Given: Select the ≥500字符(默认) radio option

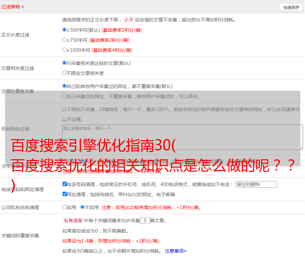Looking at the screenshot, I should pos(65,30).
